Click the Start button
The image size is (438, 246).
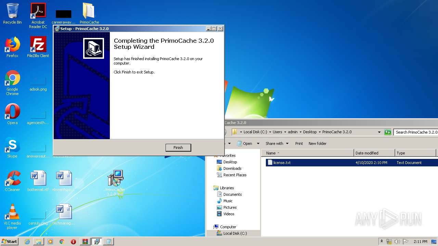click(x=10, y=242)
